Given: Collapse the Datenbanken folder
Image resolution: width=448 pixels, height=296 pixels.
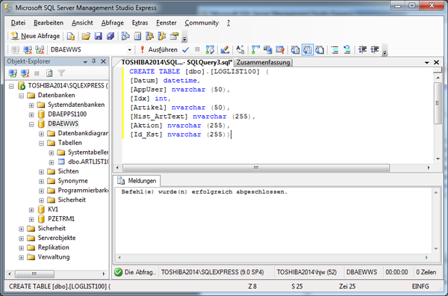Looking at the screenshot, I should [x=22, y=96].
